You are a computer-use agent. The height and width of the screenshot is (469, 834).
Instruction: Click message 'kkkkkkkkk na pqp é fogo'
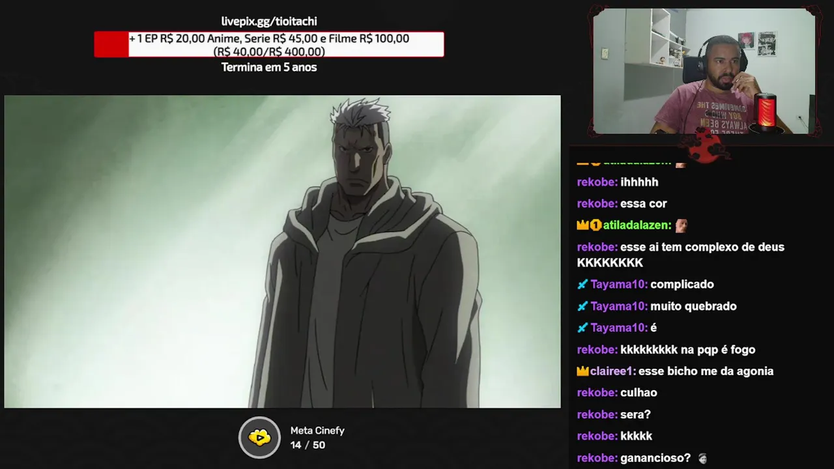(688, 350)
